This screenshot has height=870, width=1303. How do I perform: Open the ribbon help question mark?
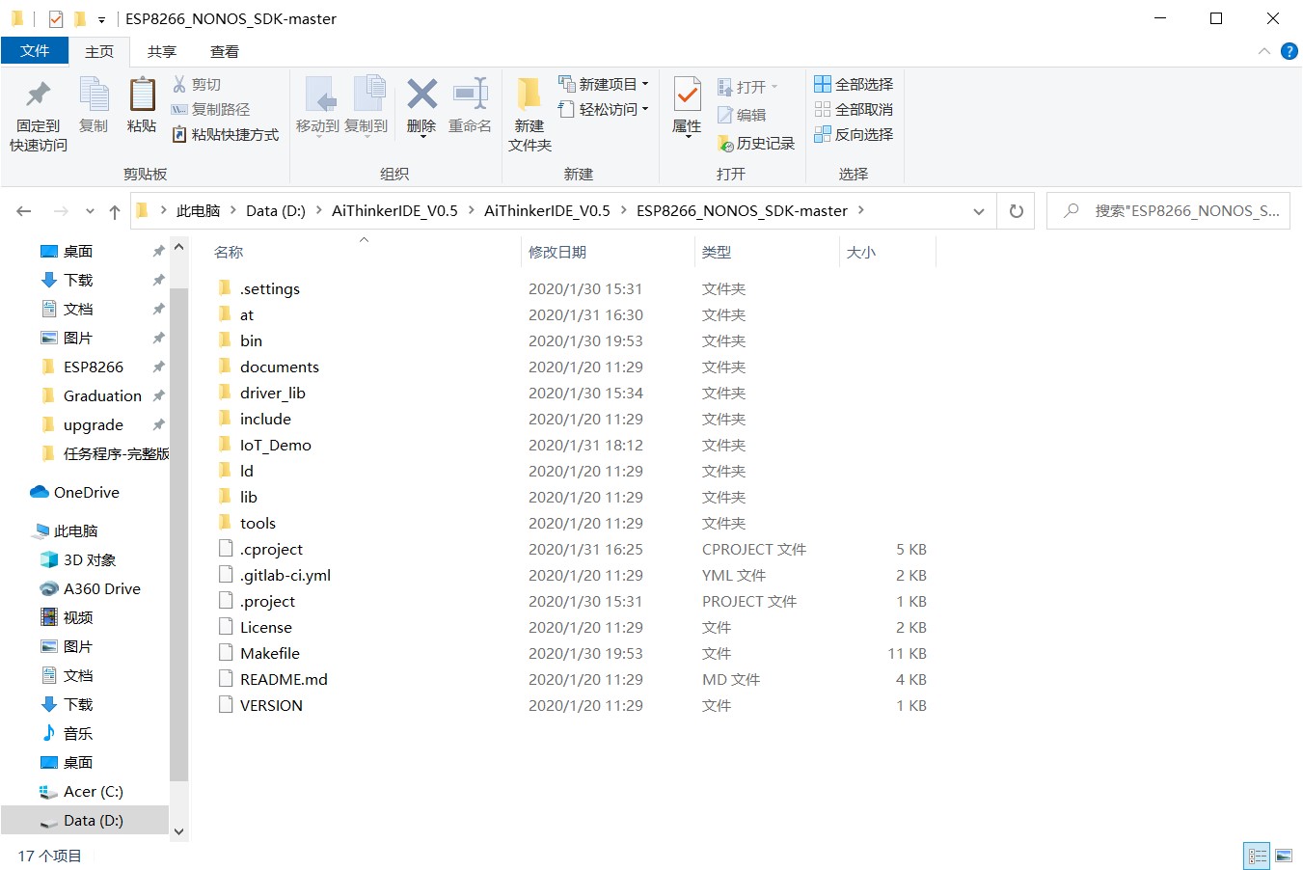click(x=1289, y=51)
